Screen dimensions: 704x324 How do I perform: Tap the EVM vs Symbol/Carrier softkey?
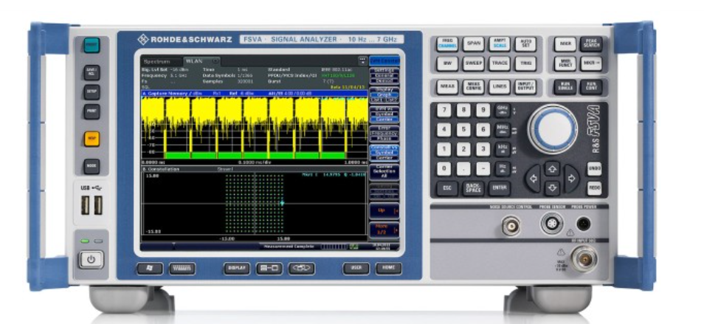tap(384, 114)
